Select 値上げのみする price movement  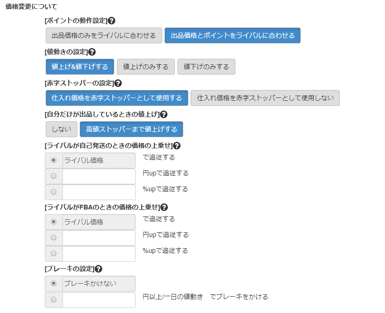coord(145,67)
